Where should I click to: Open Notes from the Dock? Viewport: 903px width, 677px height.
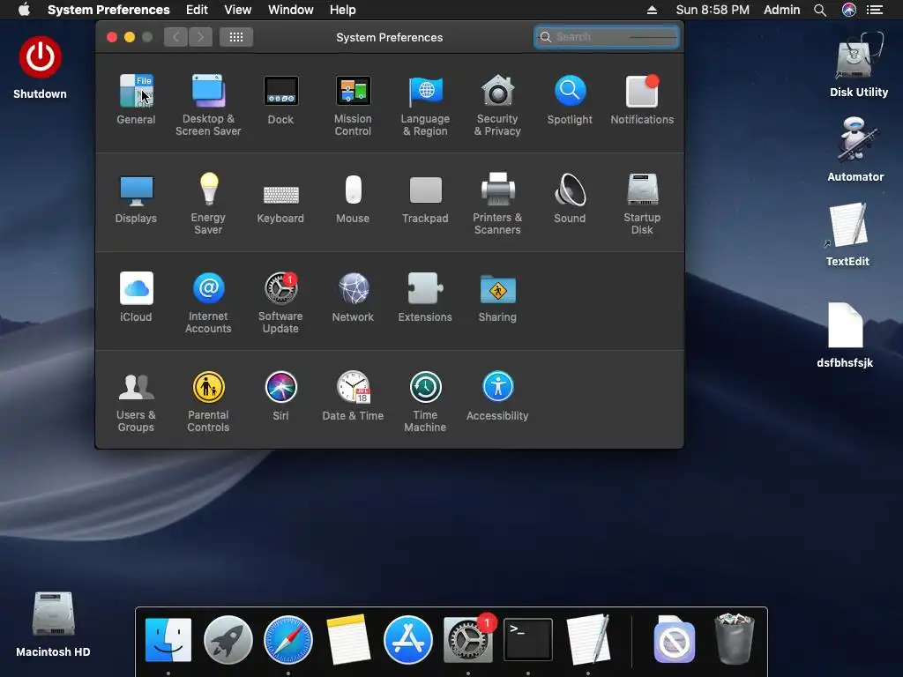347,640
